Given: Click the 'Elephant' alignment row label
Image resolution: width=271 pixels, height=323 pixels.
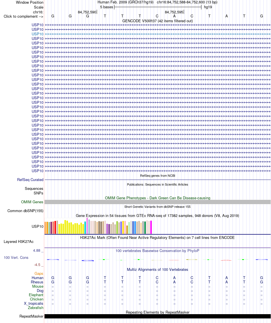Looking at the screenshot, I should tap(36, 295).
